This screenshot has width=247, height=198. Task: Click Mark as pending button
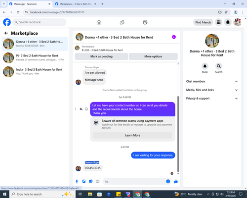pos(101,56)
